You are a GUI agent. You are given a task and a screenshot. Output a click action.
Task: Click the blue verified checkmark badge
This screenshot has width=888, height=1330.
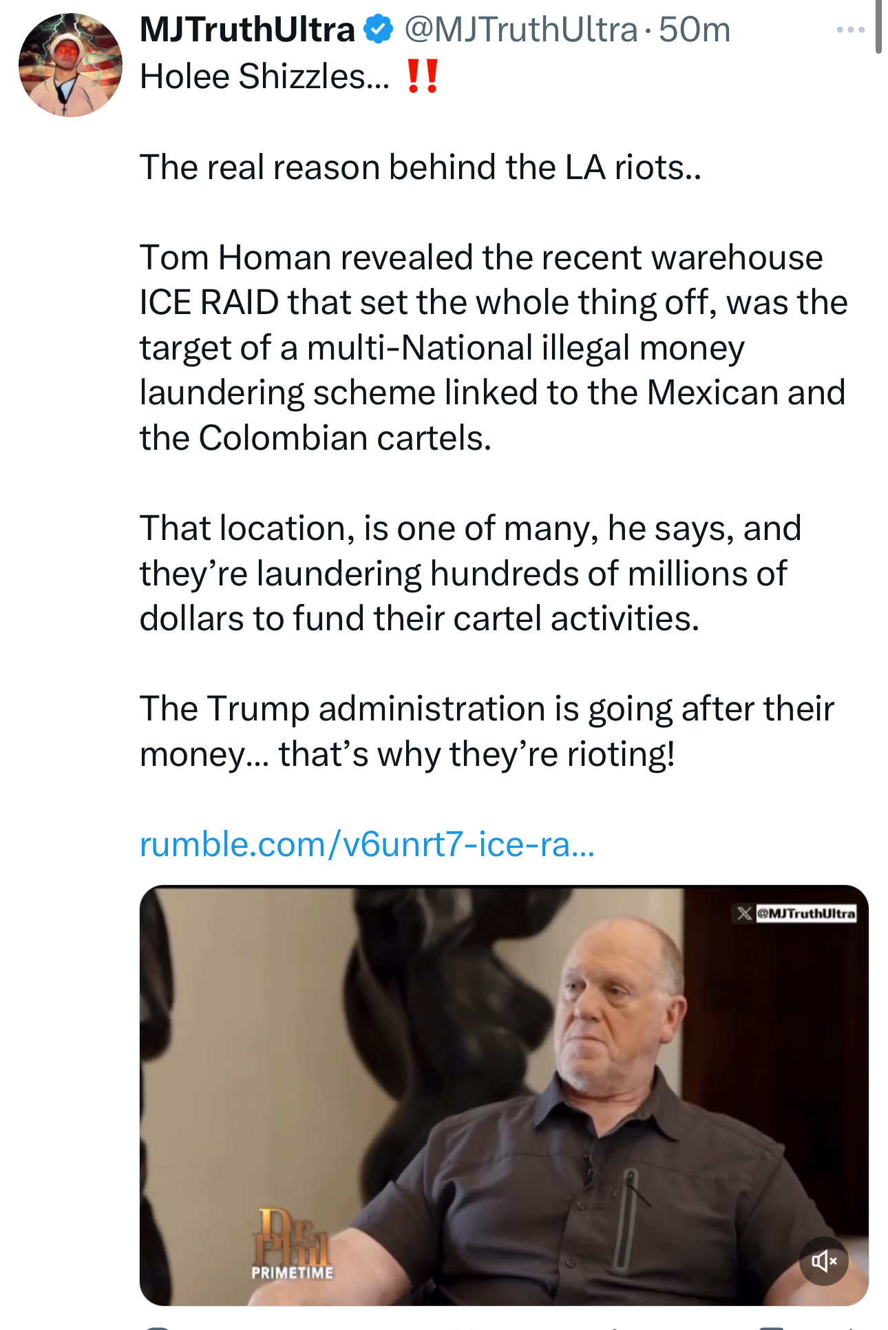coord(378,30)
